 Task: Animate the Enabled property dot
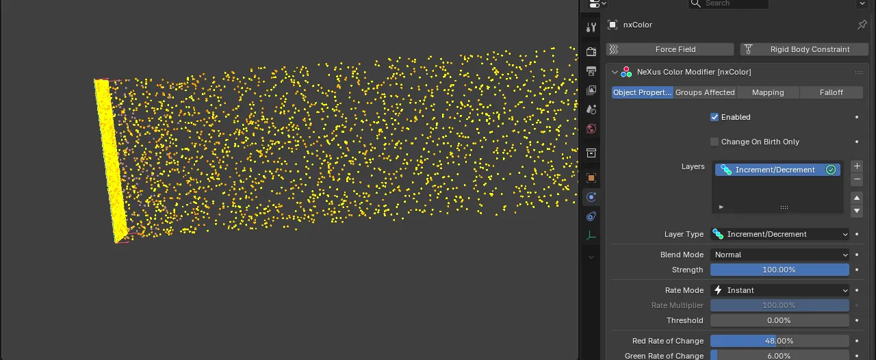point(856,117)
